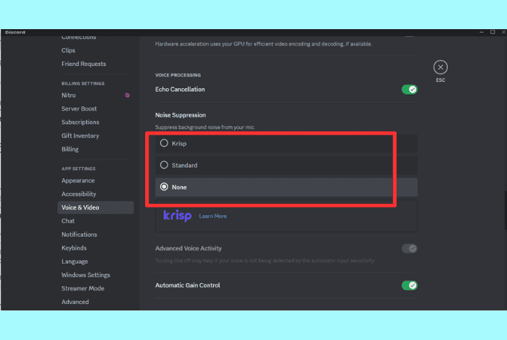
Task: Maximize the Discord window
Action: (x=492, y=32)
